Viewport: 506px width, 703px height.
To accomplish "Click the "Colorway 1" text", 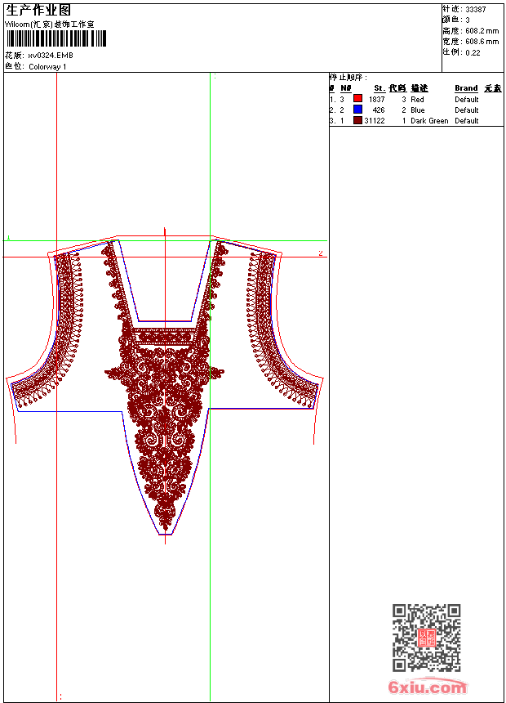I will 47,67.
